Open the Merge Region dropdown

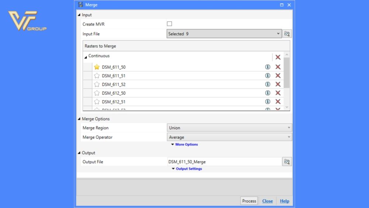click(229, 128)
